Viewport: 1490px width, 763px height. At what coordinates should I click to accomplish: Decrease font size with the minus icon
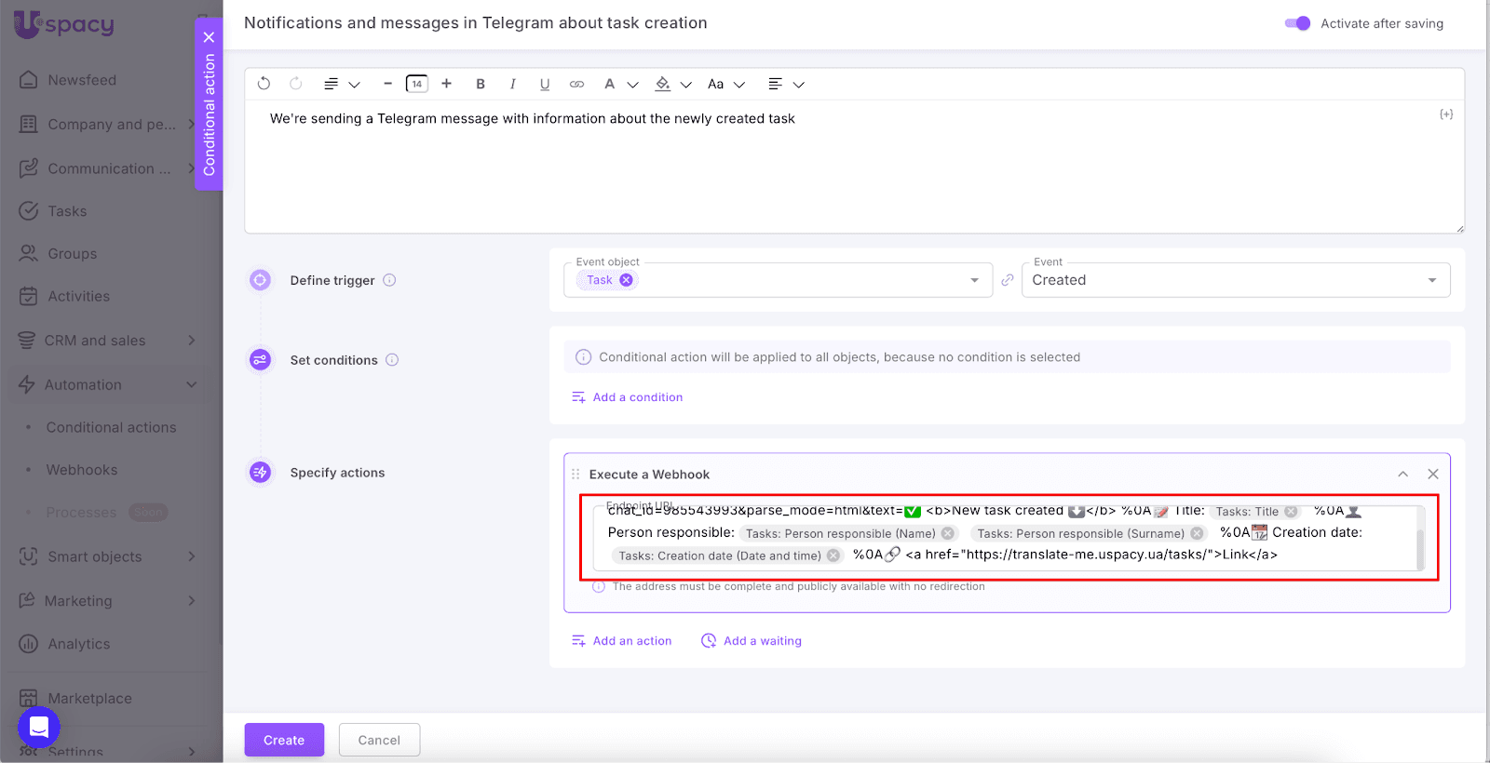pyautogui.click(x=387, y=84)
